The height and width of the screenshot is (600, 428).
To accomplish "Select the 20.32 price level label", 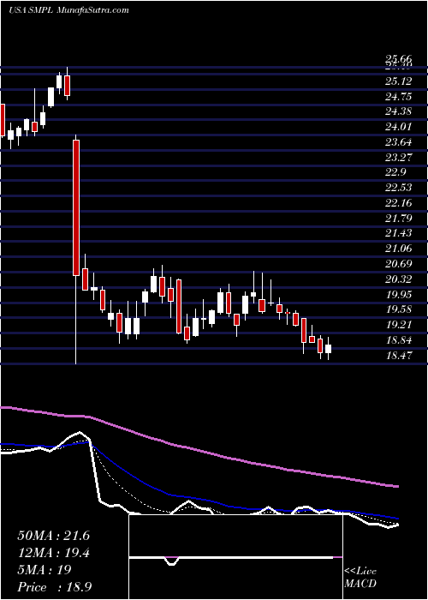I will [399, 279].
